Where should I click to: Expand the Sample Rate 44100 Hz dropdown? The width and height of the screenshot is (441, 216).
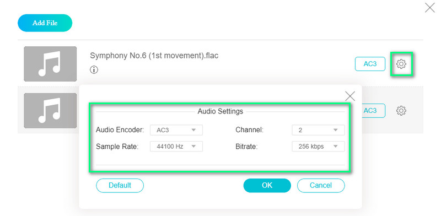[176, 146]
